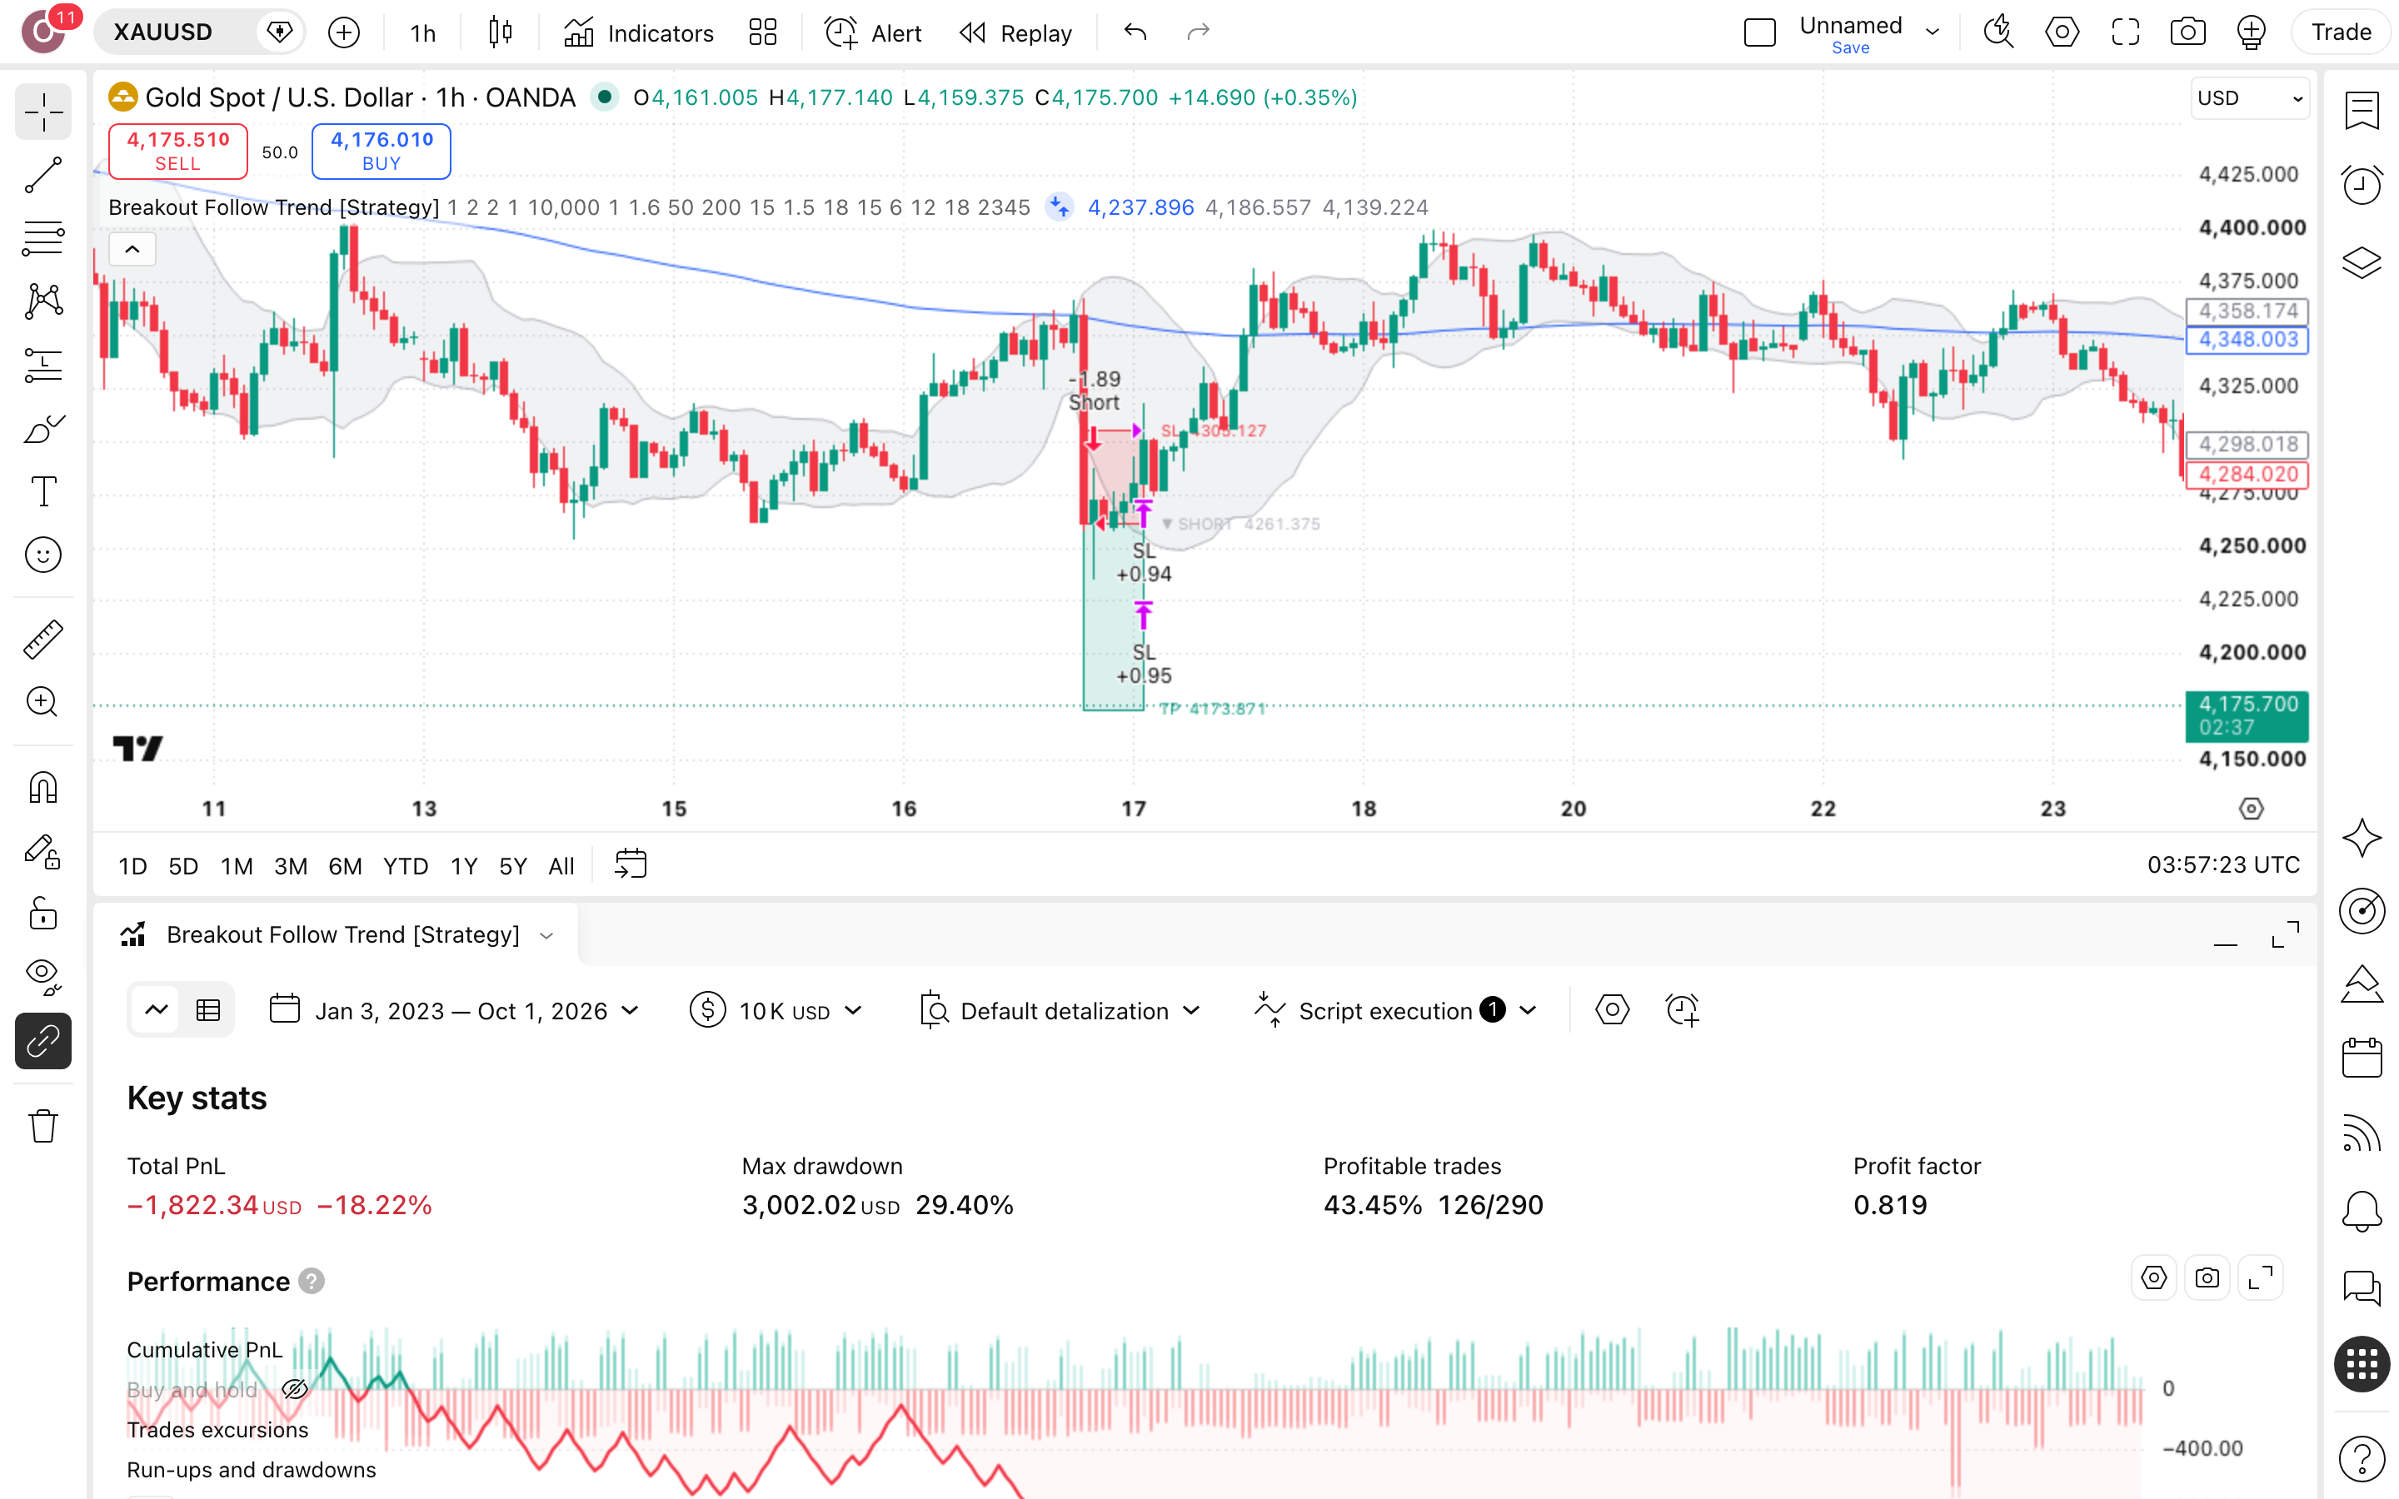Screen dimensions: 2399x1499
Task: Click the Alert button
Action: point(872,32)
